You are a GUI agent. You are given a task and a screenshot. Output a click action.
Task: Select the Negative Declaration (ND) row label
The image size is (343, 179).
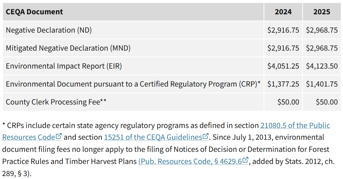(x=49, y=30)
